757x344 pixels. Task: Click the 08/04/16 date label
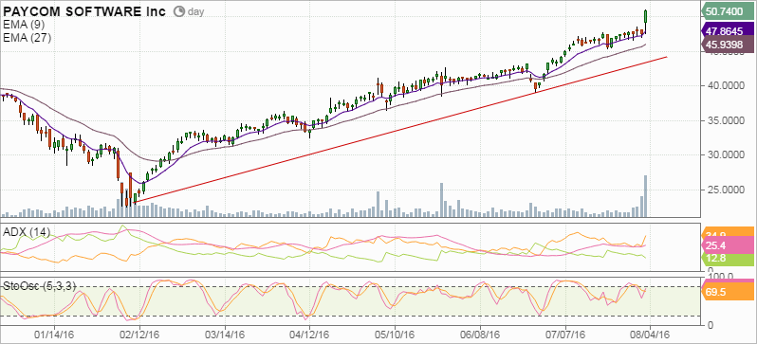650,334
